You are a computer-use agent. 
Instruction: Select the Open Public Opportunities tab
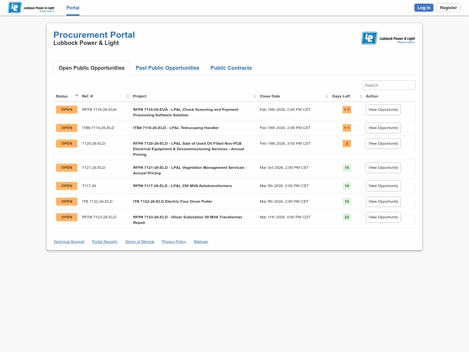click(x=92, y=68)
